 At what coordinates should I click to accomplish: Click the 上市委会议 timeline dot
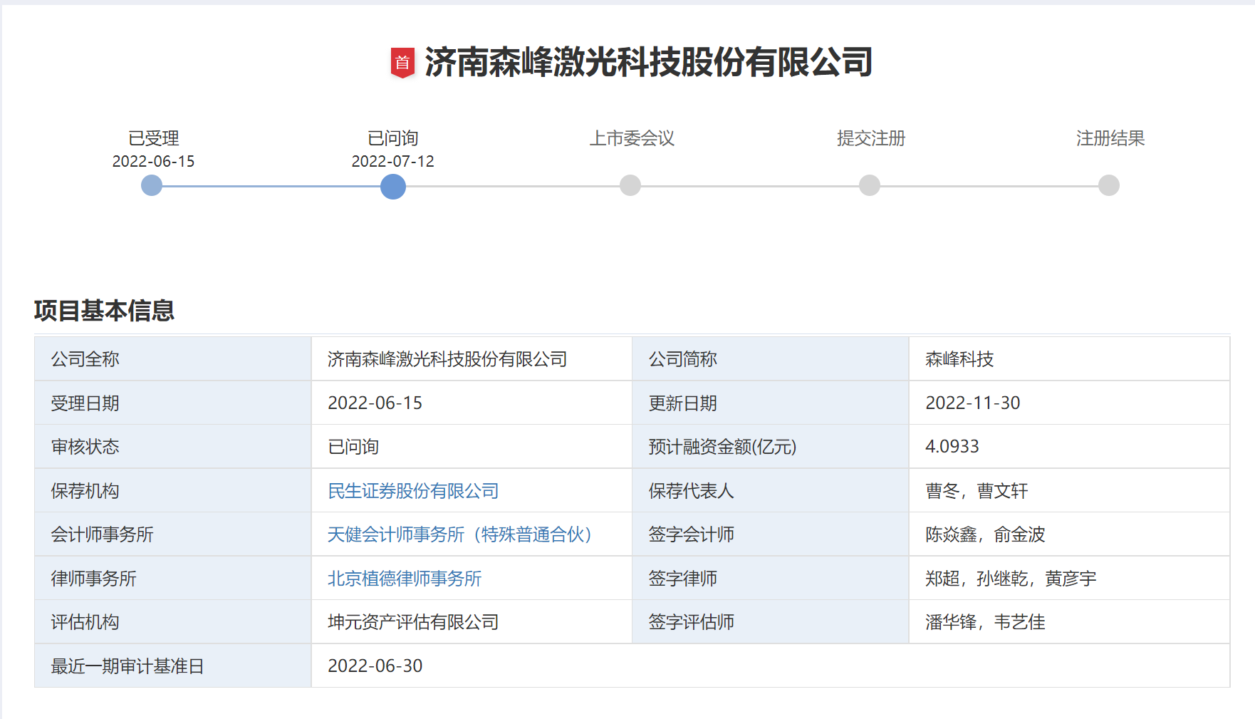[x=630, y=185]
